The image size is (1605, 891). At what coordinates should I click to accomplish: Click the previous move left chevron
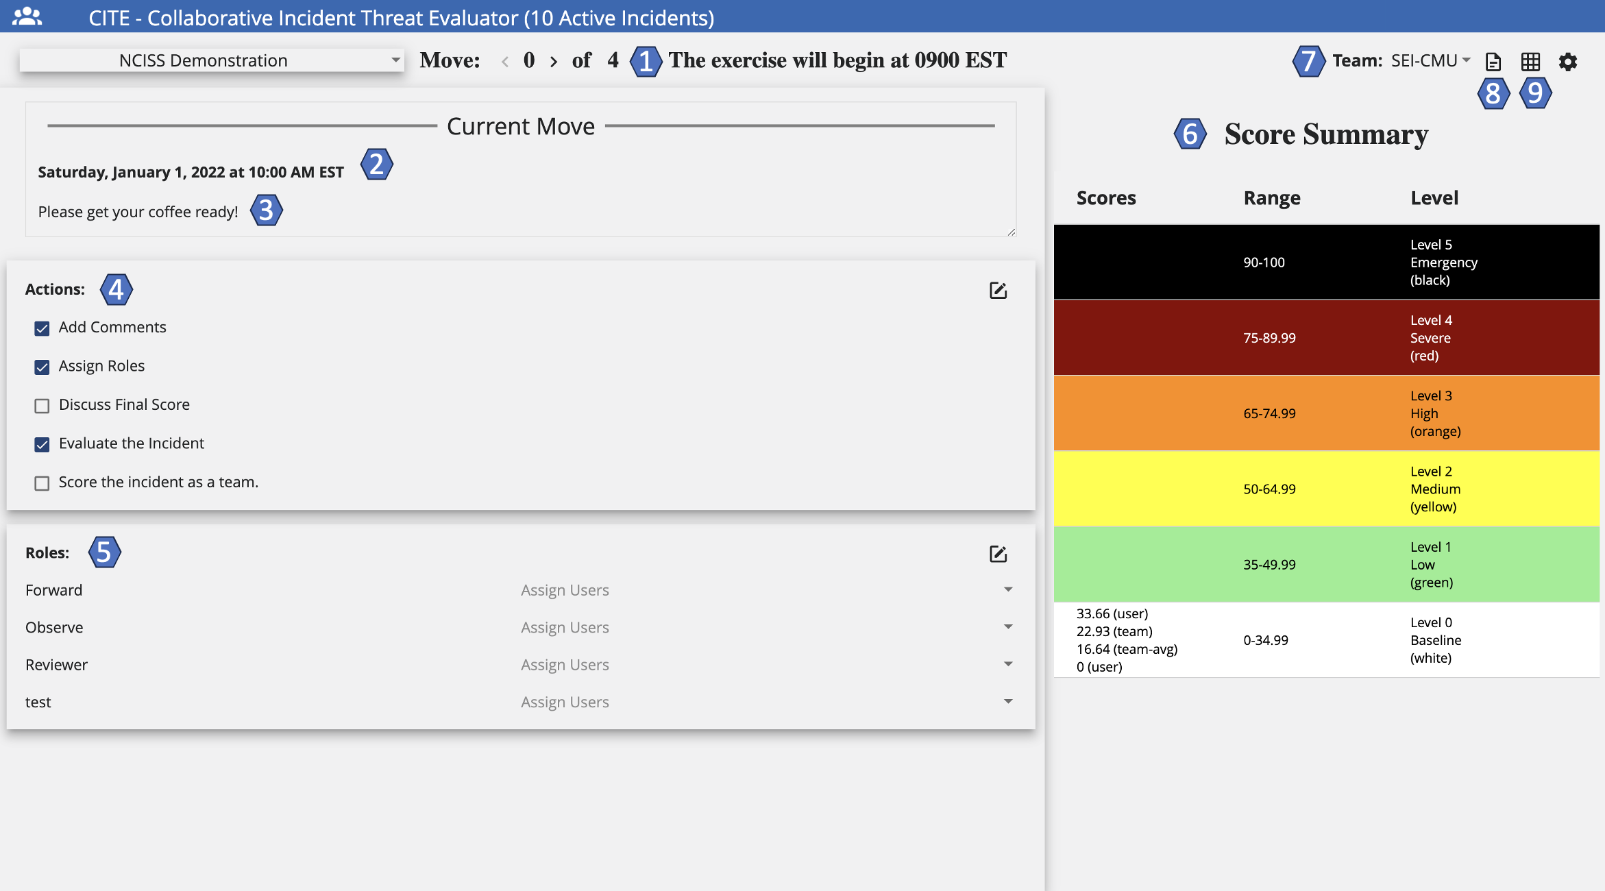coord(504,60)
